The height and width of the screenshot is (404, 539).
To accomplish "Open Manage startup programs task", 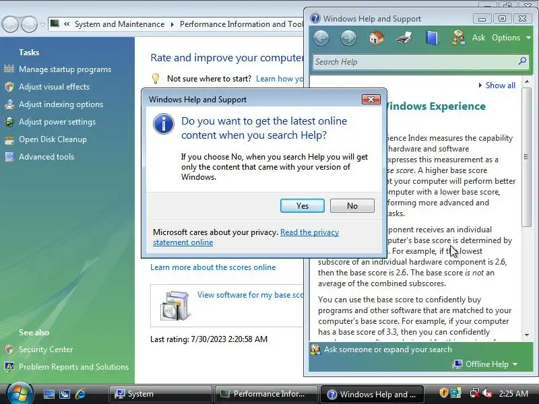I will pyautogui.click(x=65, y=69).
